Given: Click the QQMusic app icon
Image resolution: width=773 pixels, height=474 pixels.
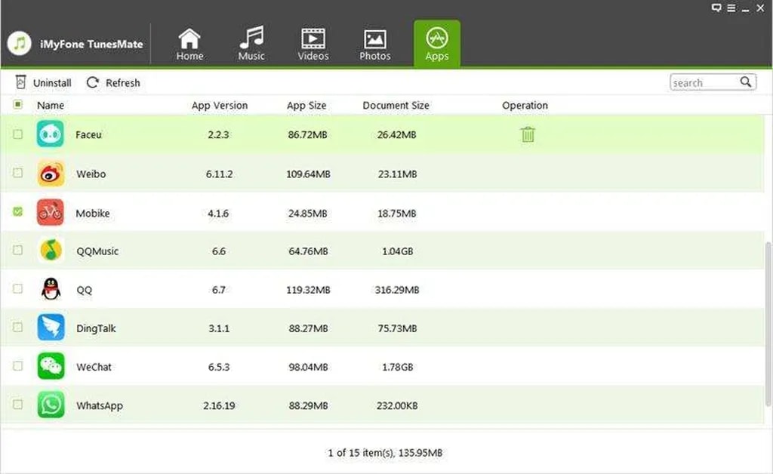Looking at the screenshot, I should tap(51, 251).
